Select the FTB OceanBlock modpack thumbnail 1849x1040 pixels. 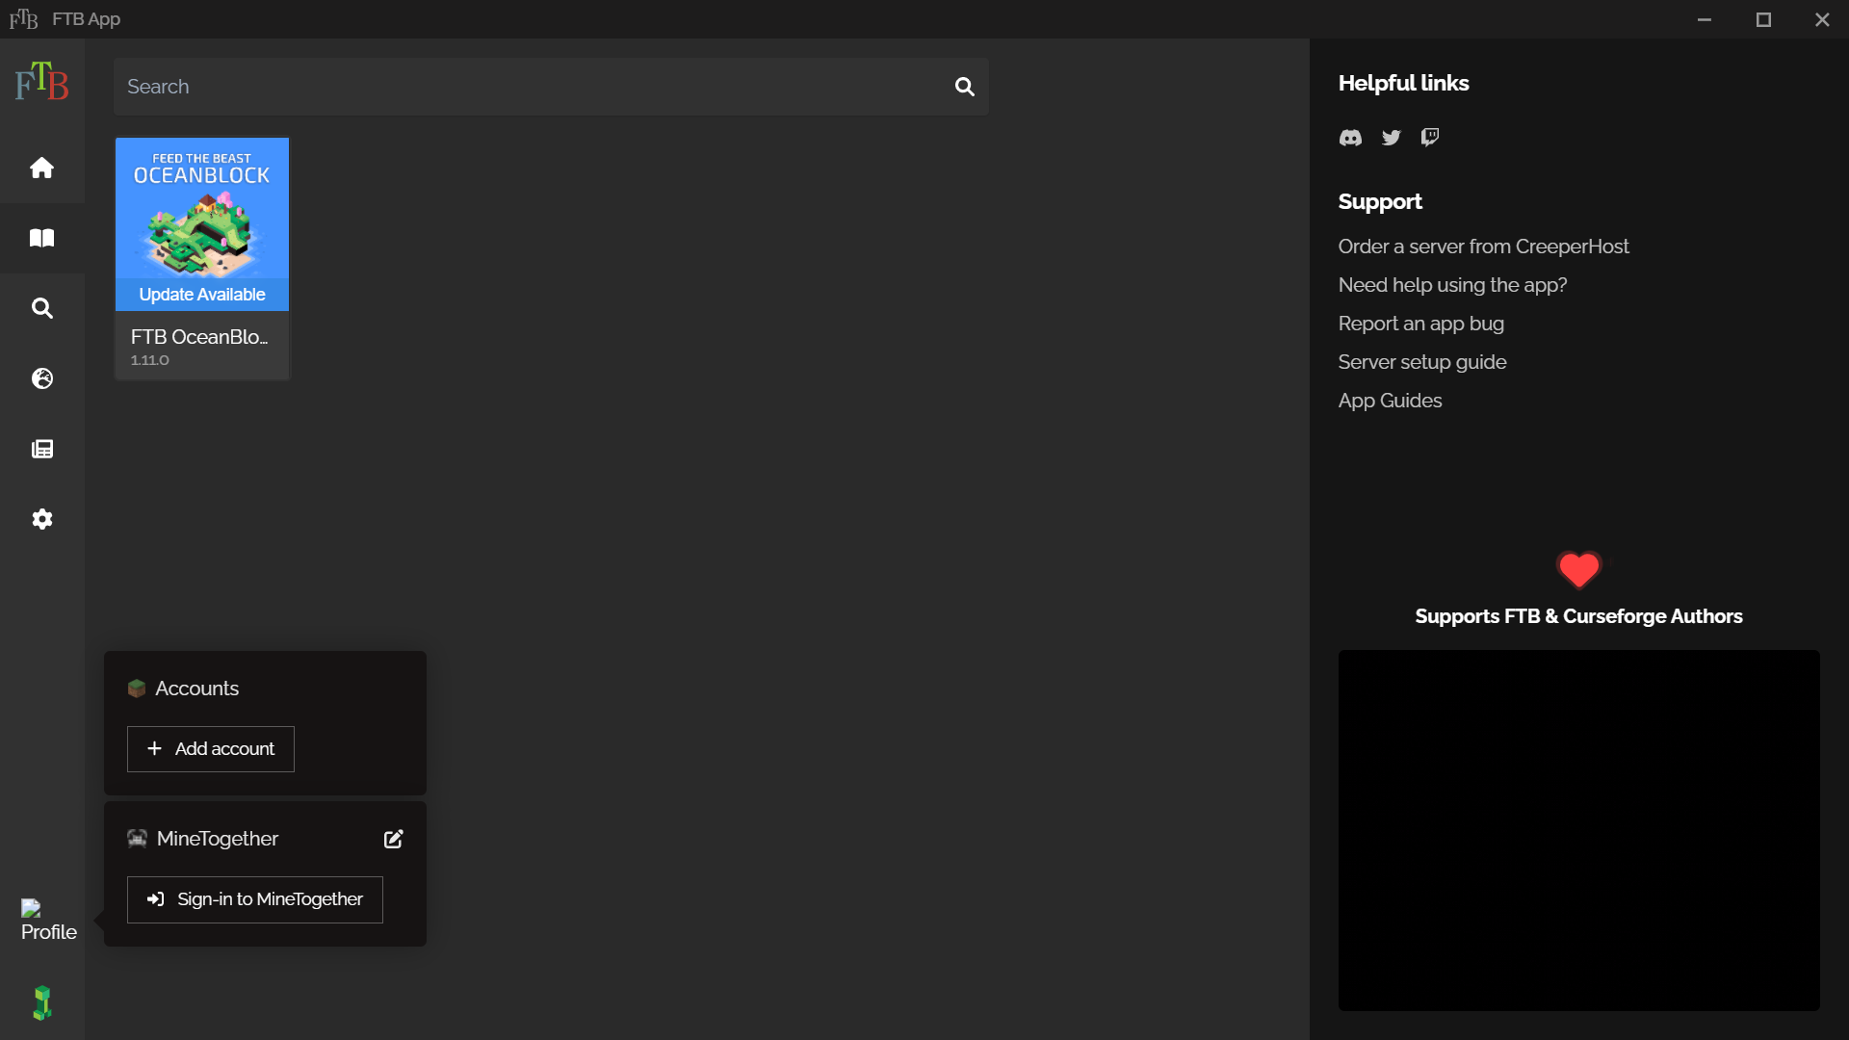pyautogui.click(x=201, y=223)
